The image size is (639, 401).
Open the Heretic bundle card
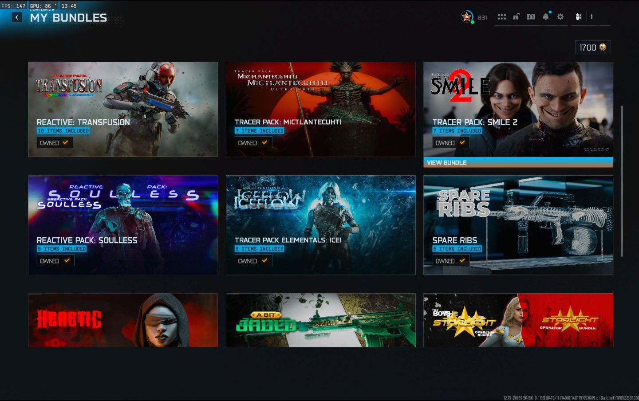point(123,320)
